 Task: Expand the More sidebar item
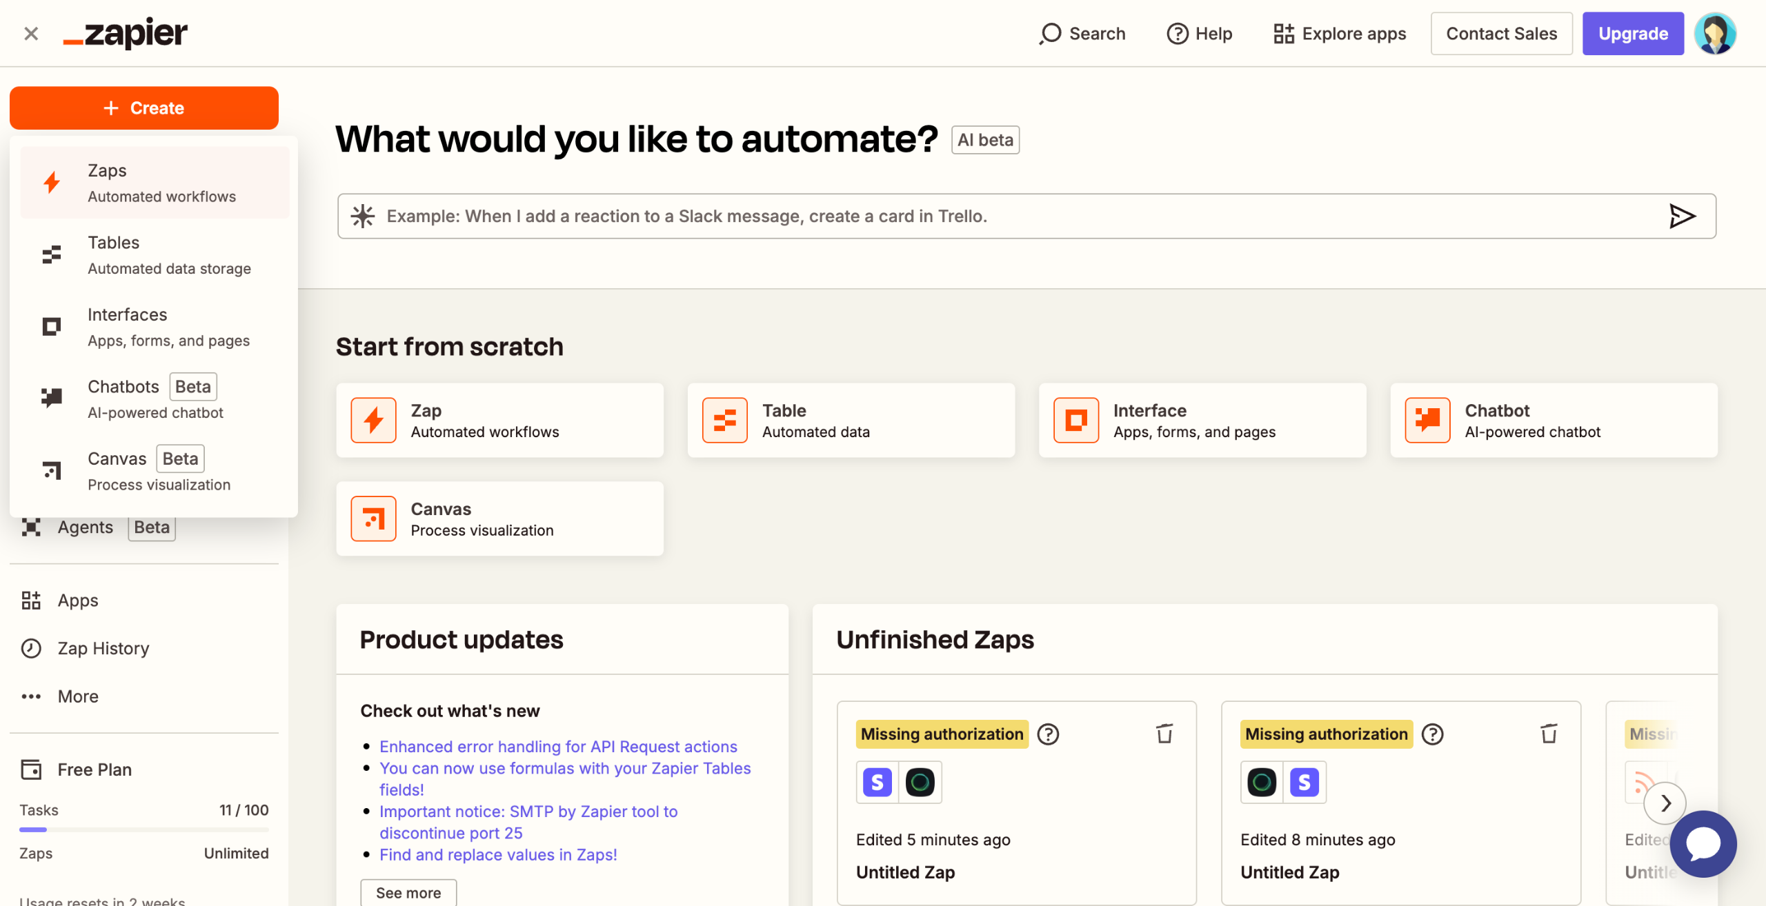[x=77, y=696]
